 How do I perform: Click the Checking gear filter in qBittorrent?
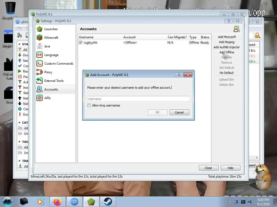click(x=20, y=109)
